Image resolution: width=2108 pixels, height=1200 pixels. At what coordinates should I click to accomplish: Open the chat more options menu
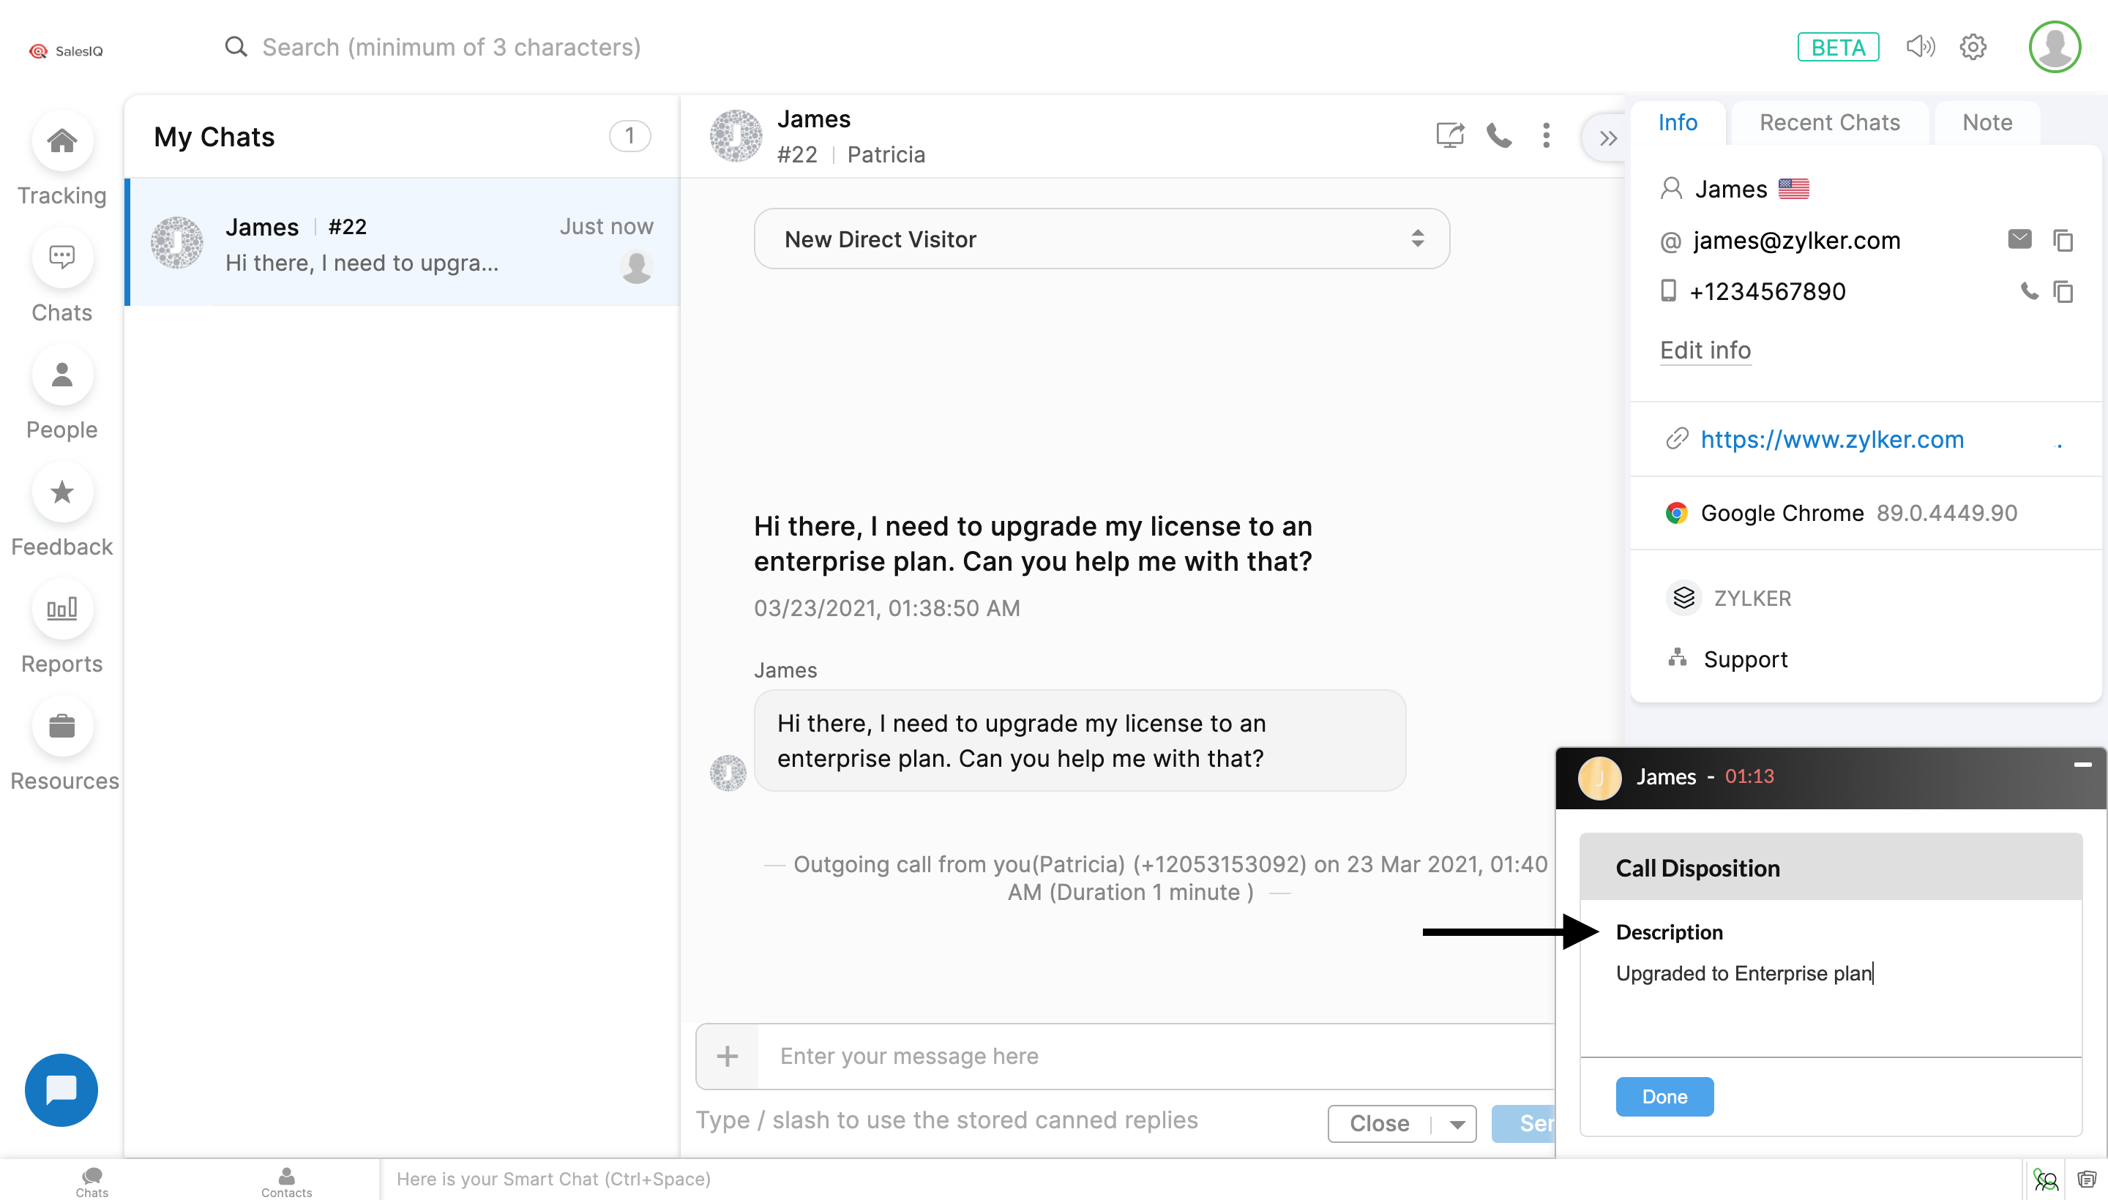(x=1547, y=135)
